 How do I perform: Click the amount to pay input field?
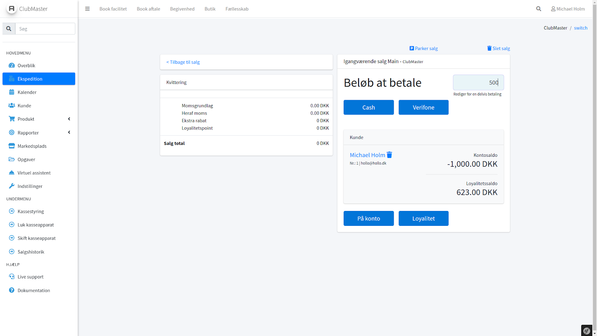pyautogui.click(x=478, y=83)
